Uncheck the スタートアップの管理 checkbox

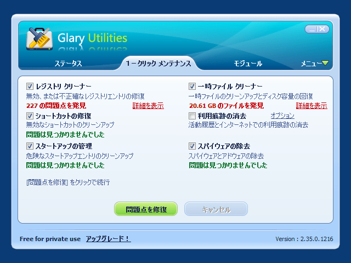pos(30,146)
